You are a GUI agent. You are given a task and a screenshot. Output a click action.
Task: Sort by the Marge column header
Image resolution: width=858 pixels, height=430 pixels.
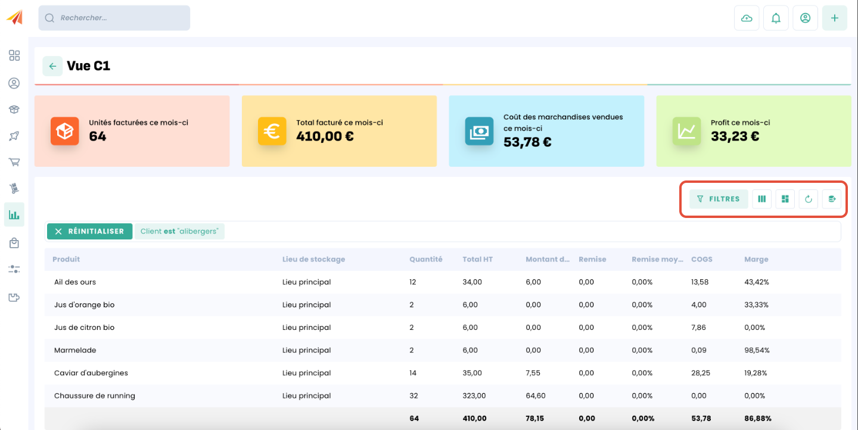click(x=756, y=259)
